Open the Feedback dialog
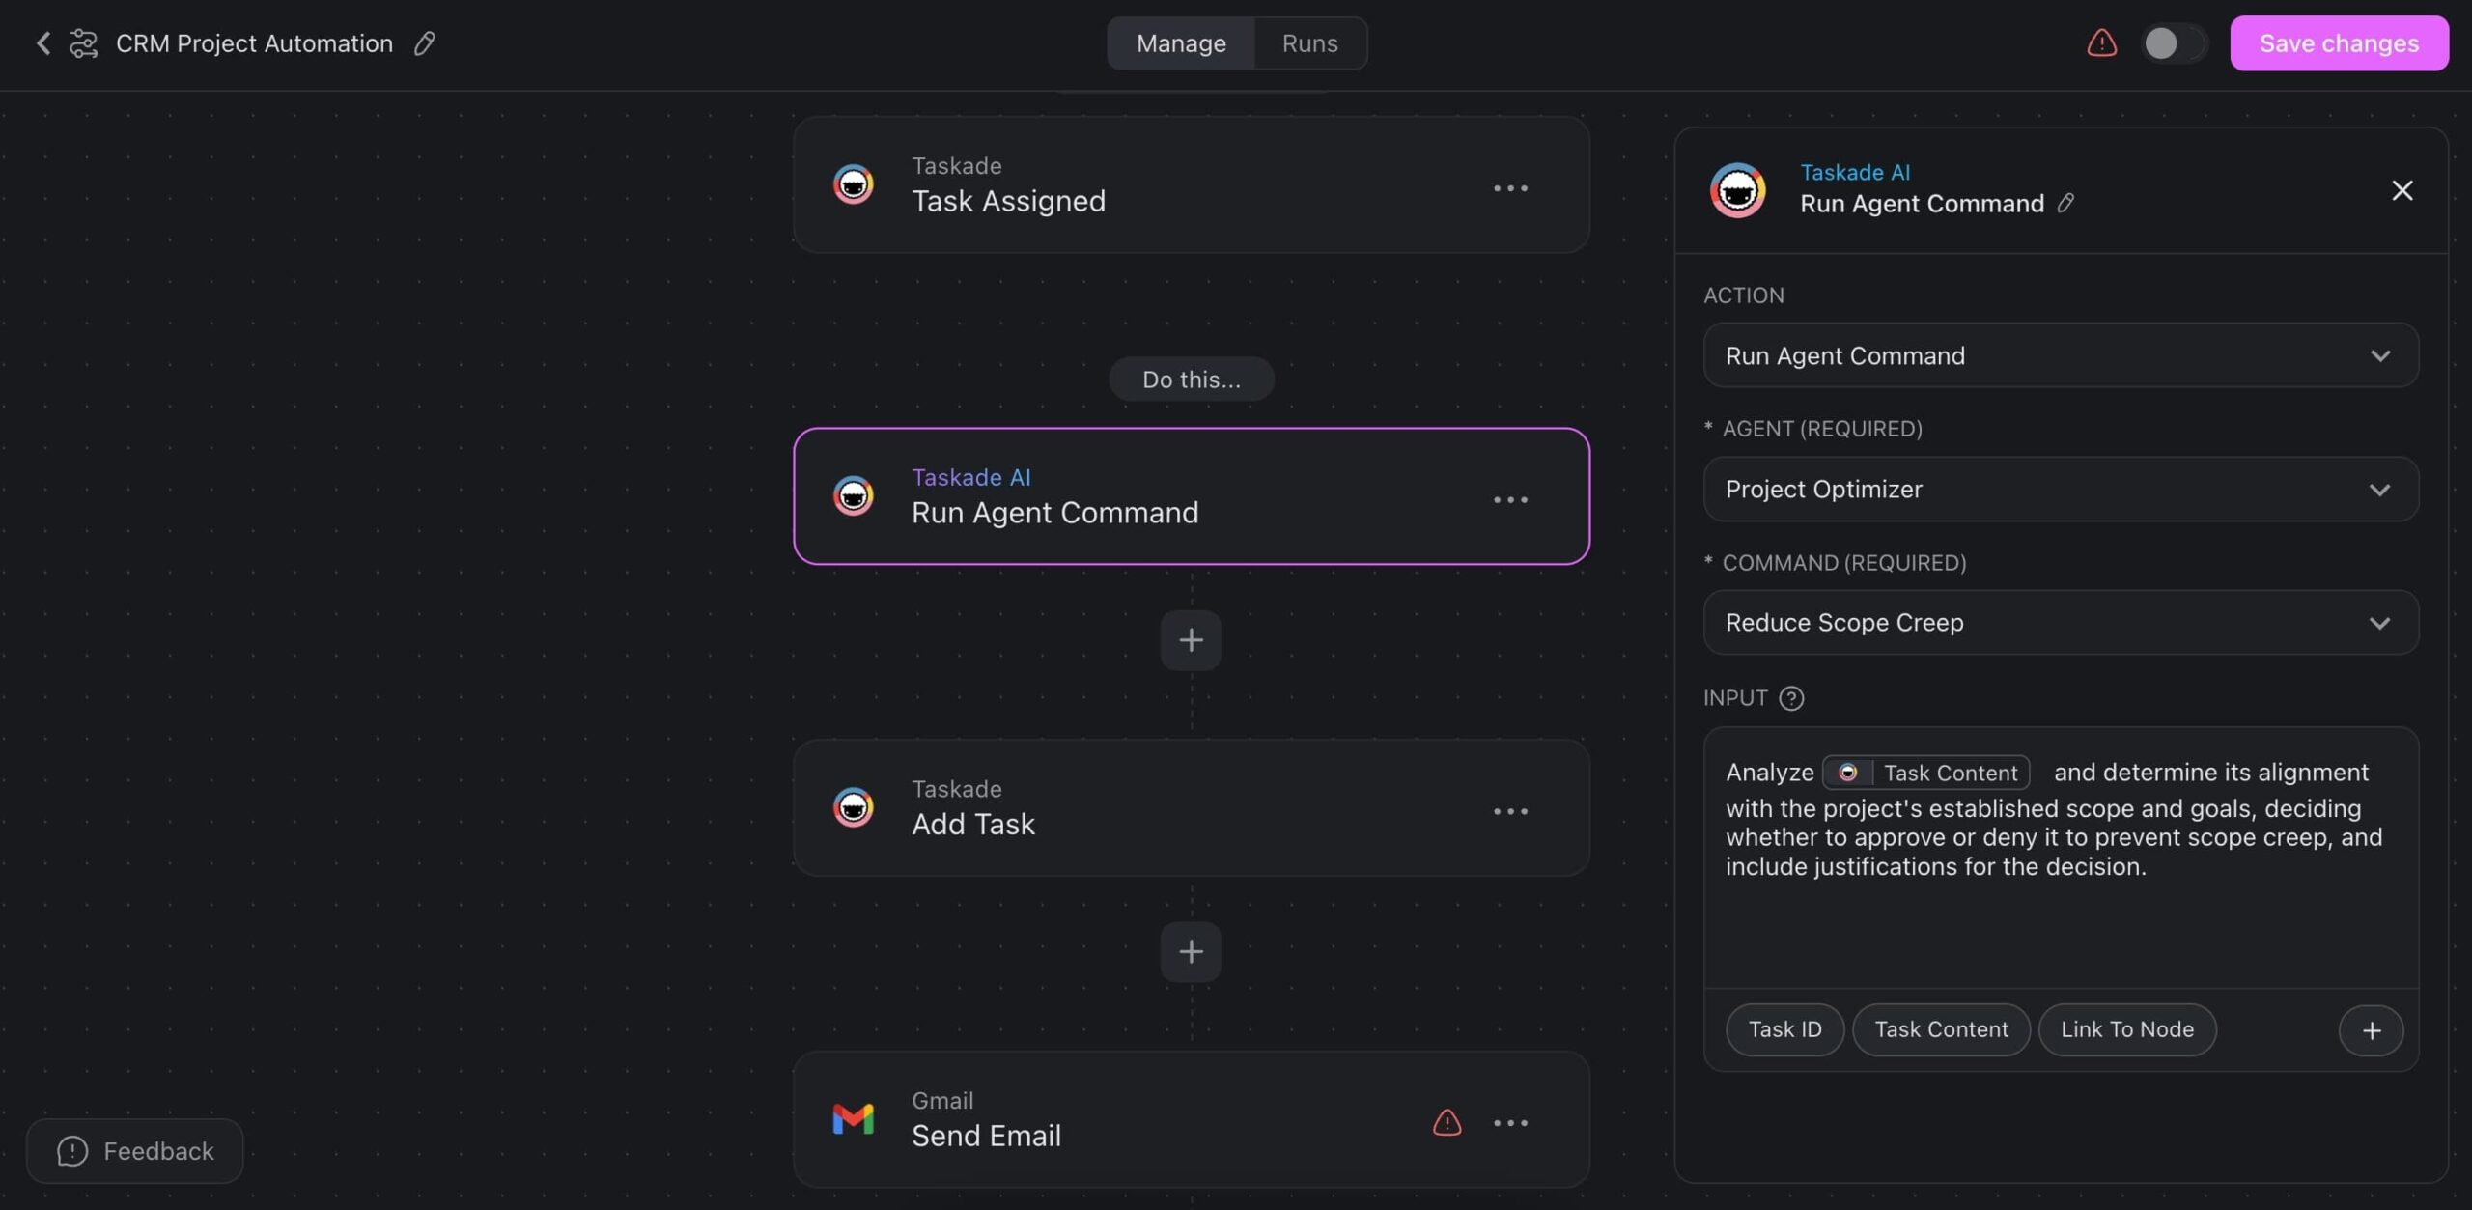This screenshot has height=1210, width=2472. [134, 1150]
